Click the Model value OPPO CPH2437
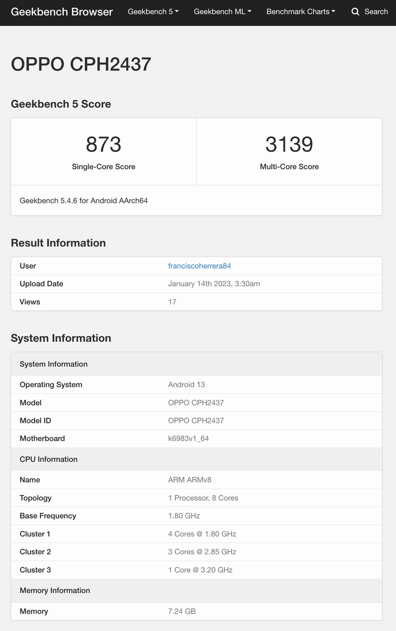The image size is (396, 631). [196, 403]
